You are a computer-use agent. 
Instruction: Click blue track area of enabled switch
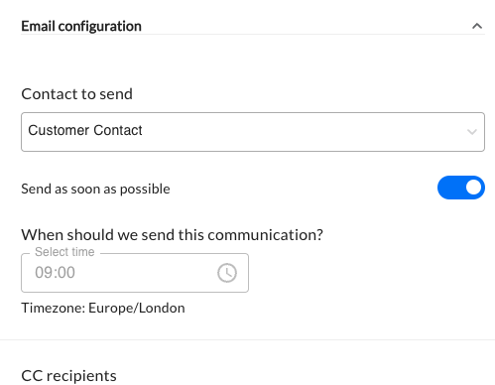450,188
